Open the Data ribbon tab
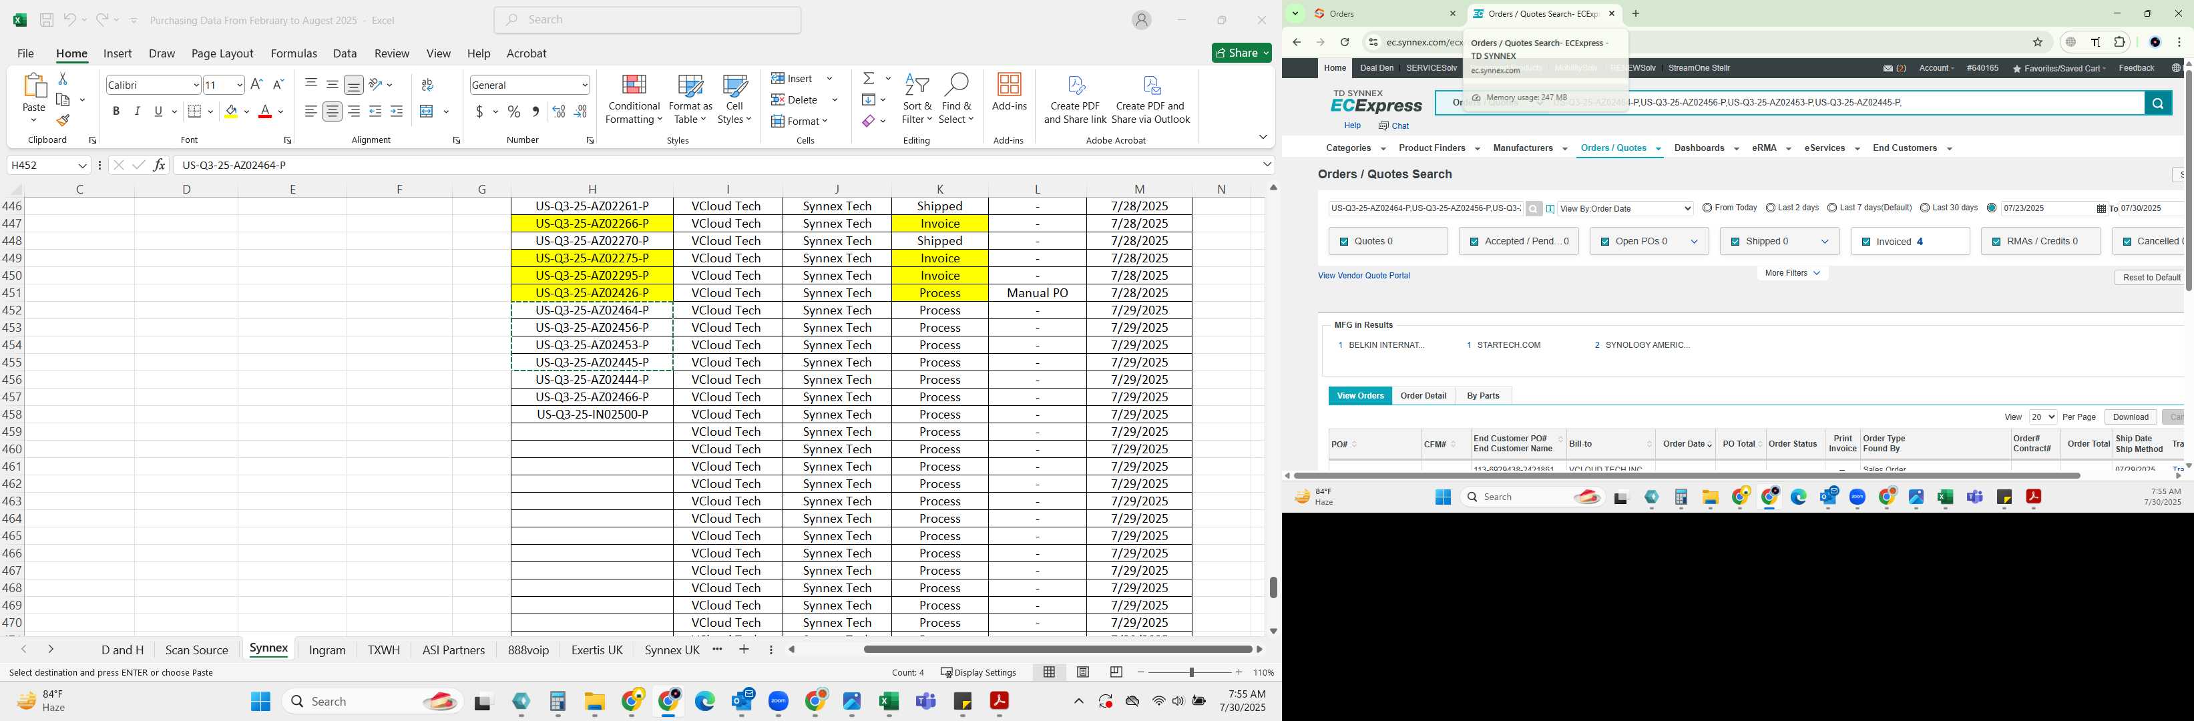The image size is (2194, 721). [x=345, y=53]
